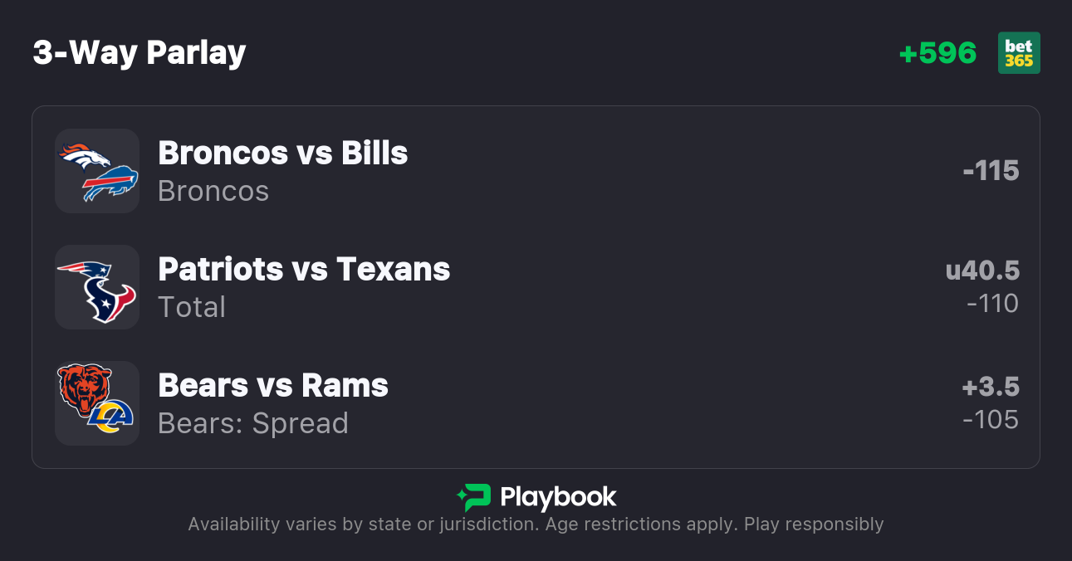Click the bet365 logo icon
1072x561 pixels.
coord(1019,53)
